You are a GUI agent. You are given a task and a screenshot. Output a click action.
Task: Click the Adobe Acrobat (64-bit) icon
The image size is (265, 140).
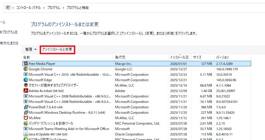pyautogui.click(x=26, y=91)
